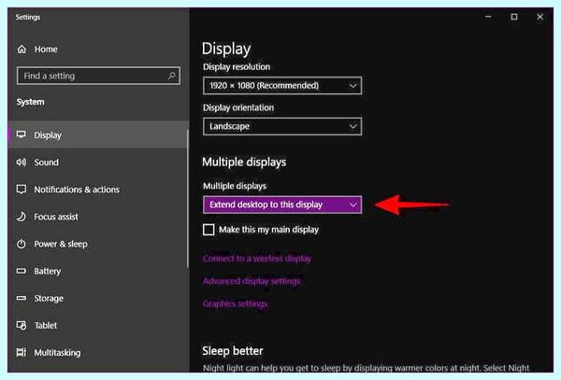Open Multitasking settings page
Viewport: 561px width, 380px height.
tap(57, 353)
